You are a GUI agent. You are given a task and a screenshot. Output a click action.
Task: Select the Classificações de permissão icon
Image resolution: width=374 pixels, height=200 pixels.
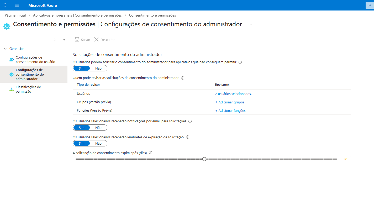pyautogui.click(x=11, y=89)
